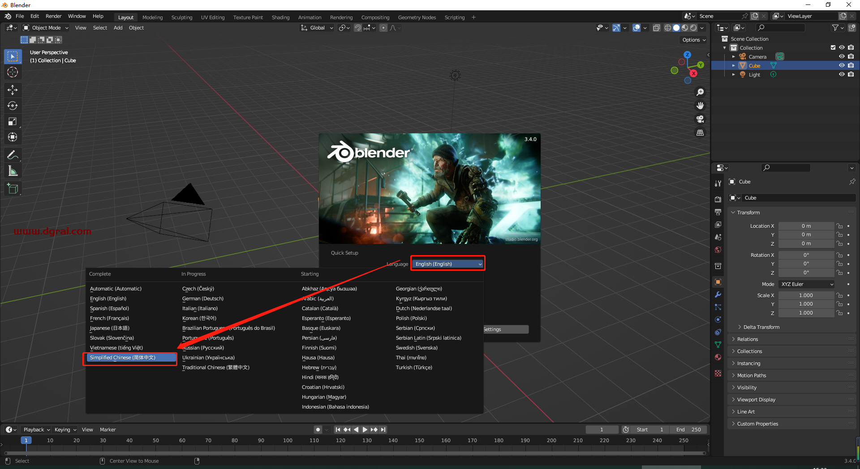Click the Add Cube tool icon

click(13, 189)
